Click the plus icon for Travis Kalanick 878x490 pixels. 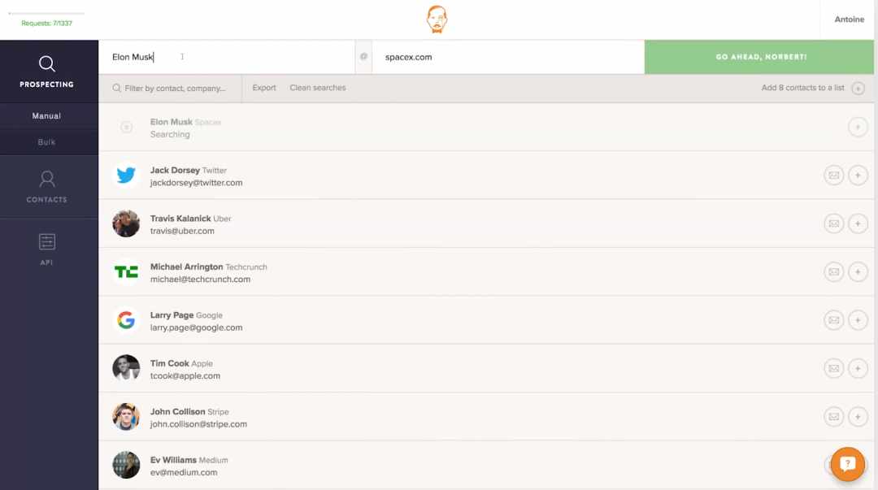(858, 223)
